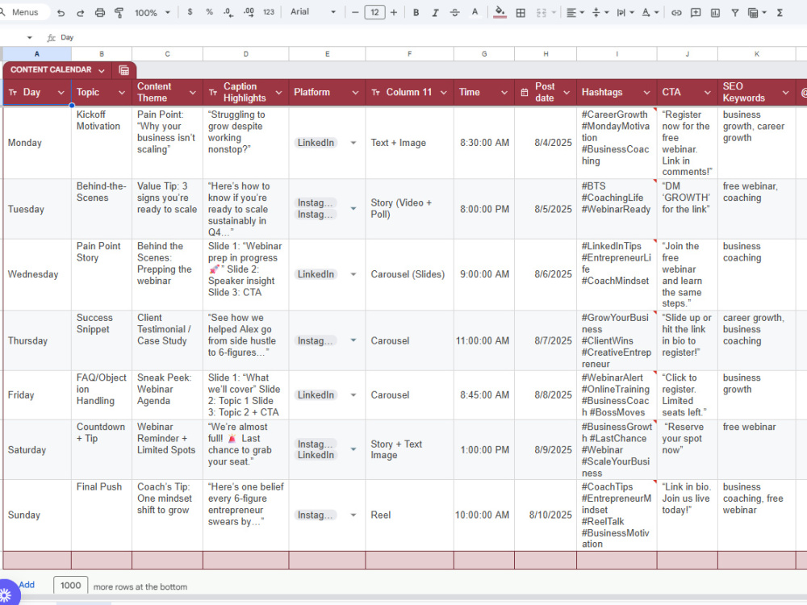Insert comment icon in toolbar
Image resolution: width=807 pixels, height=605 pixels.
pyautogui.click(x=696, y=13)
